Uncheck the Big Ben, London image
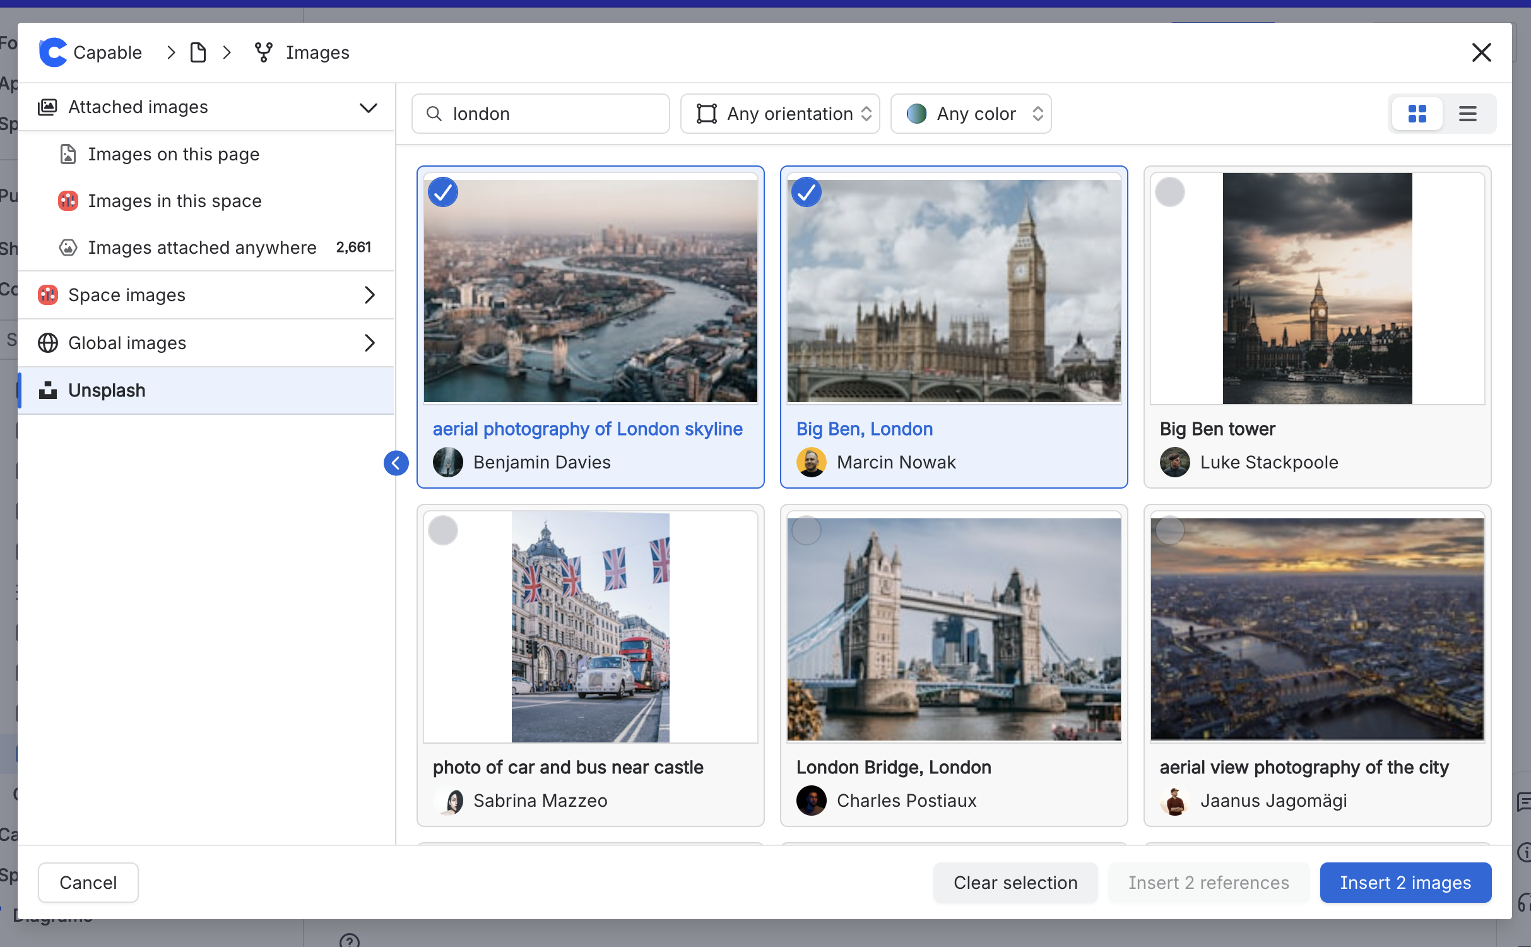 (x=806, y=192)
